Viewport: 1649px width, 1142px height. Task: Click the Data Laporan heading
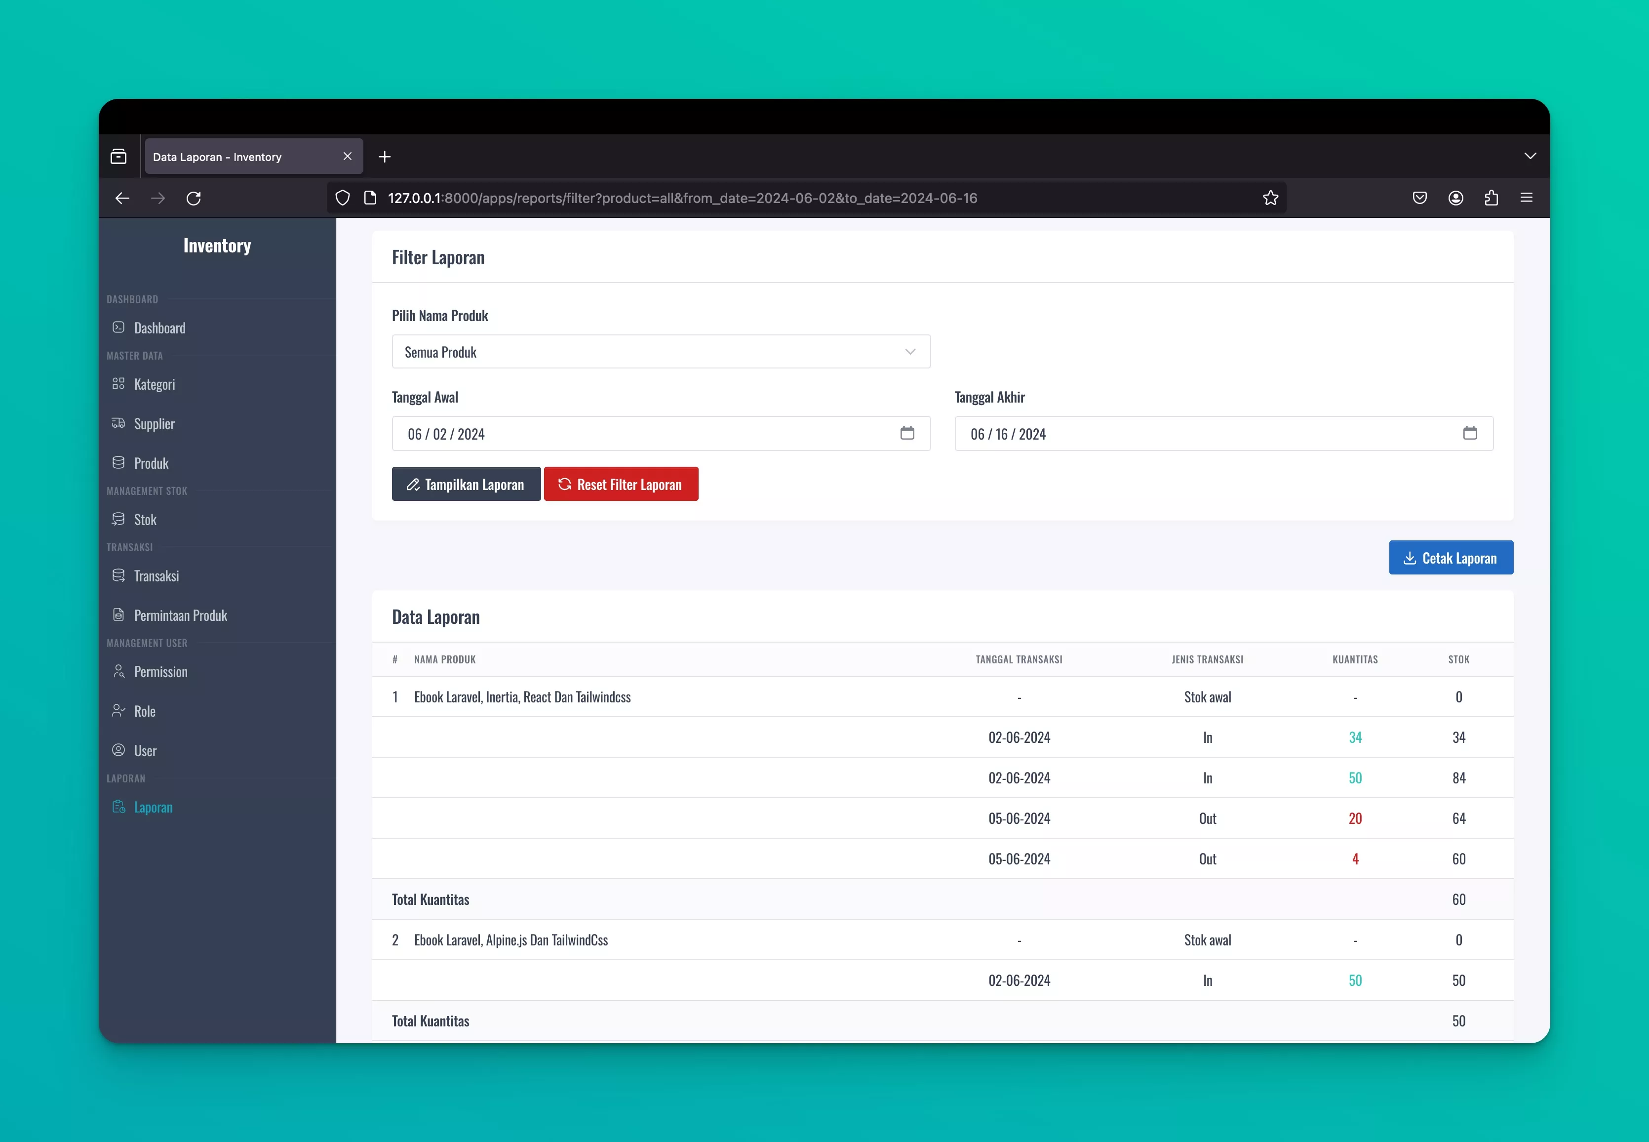[436, 617]
